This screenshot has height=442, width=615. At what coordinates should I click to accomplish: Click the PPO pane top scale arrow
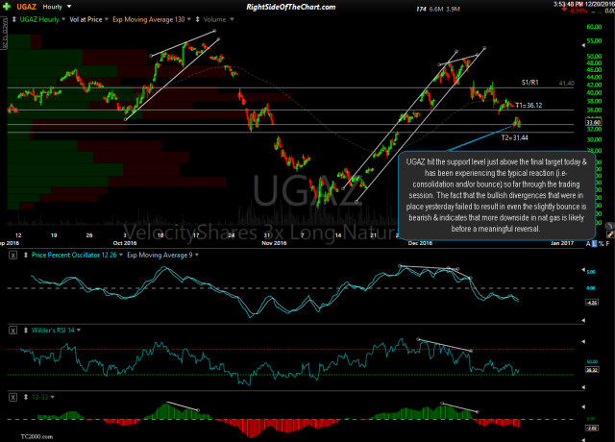583,270
